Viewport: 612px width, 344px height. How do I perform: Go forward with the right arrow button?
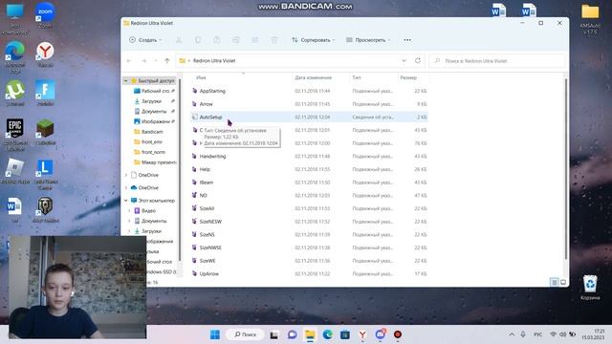point(144,61)
